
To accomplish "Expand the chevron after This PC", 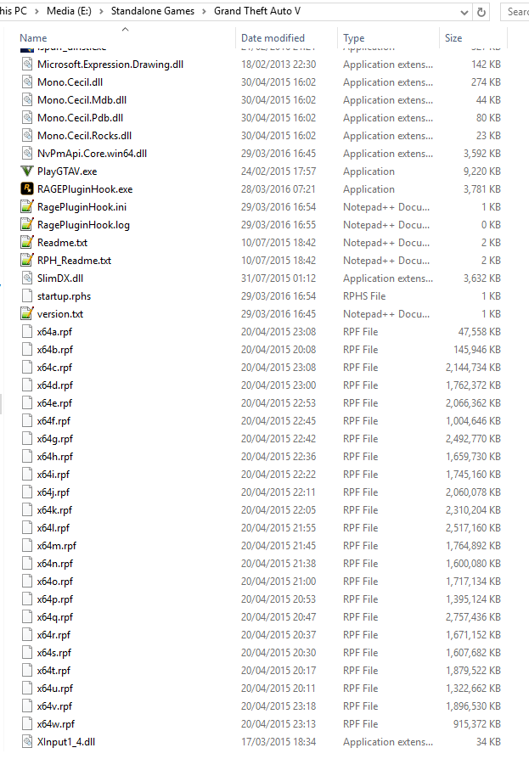I will point(37,11).
